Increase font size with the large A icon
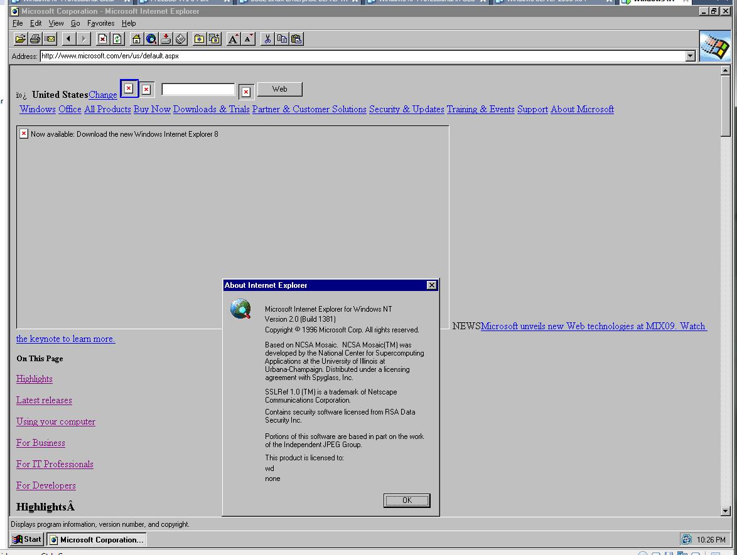The width and height of the screenshot is (737, 555). pyautogui.click(x=233, y=39)
